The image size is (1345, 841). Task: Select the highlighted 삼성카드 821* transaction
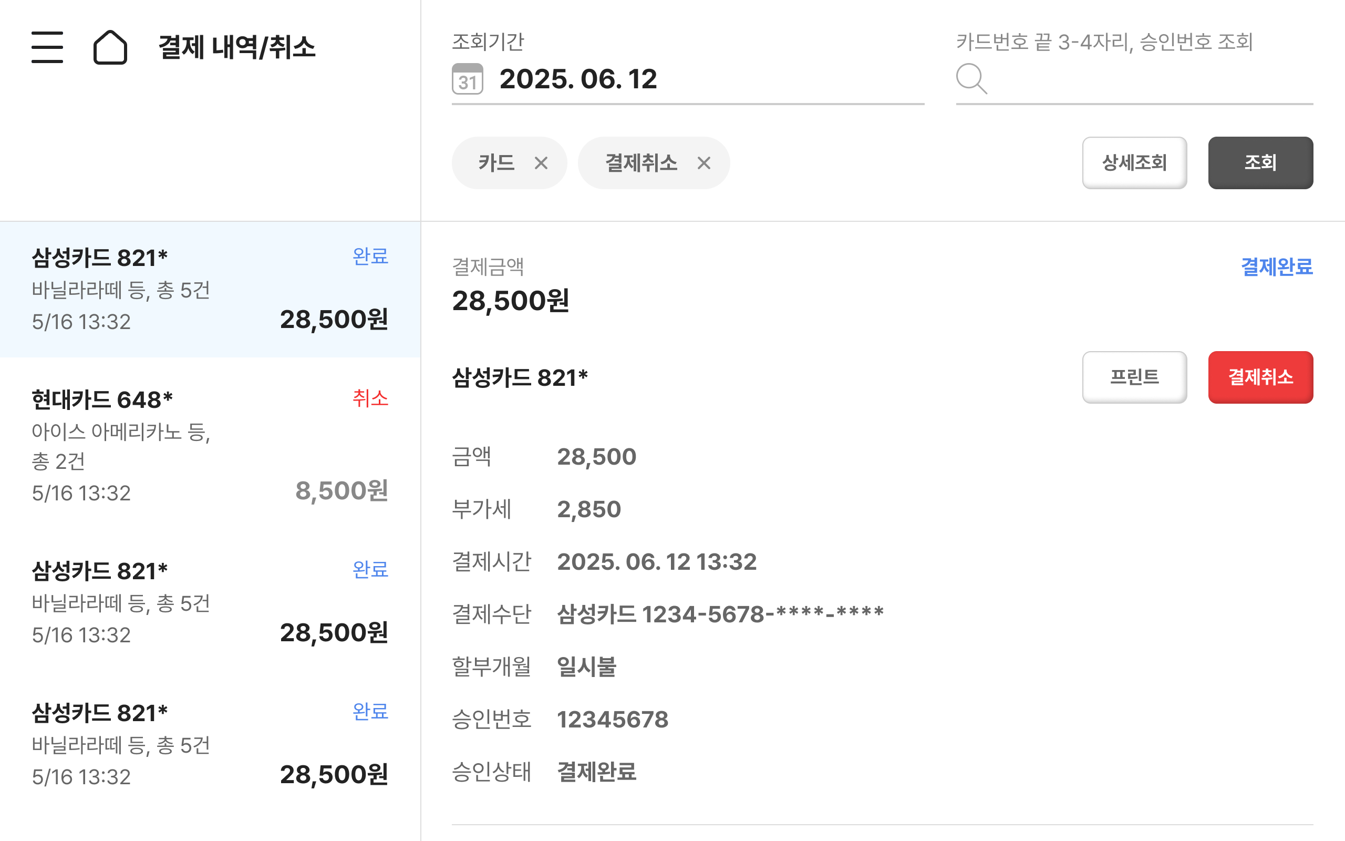[210, 289]
